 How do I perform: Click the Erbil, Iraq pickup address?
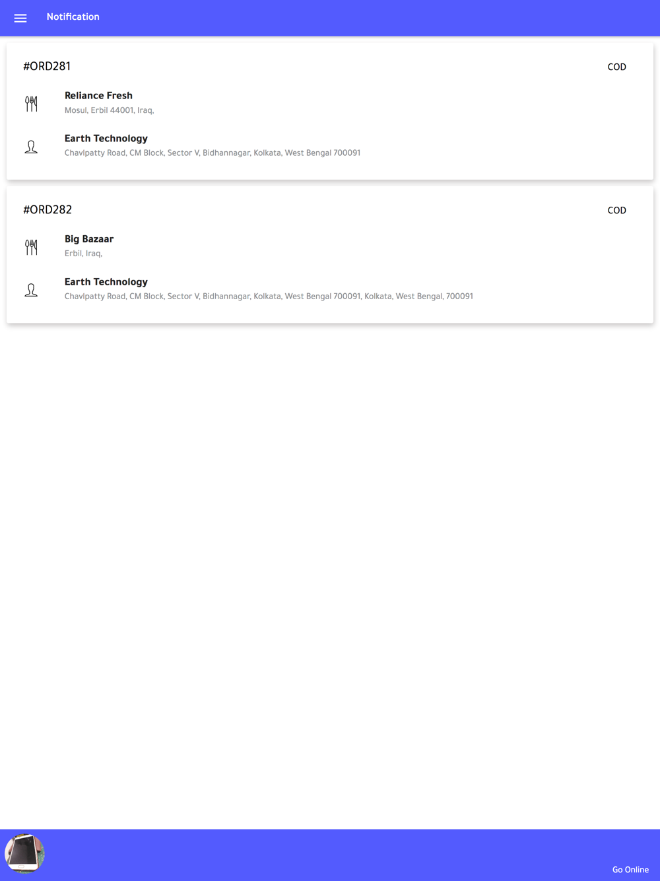tap(83, 253)
